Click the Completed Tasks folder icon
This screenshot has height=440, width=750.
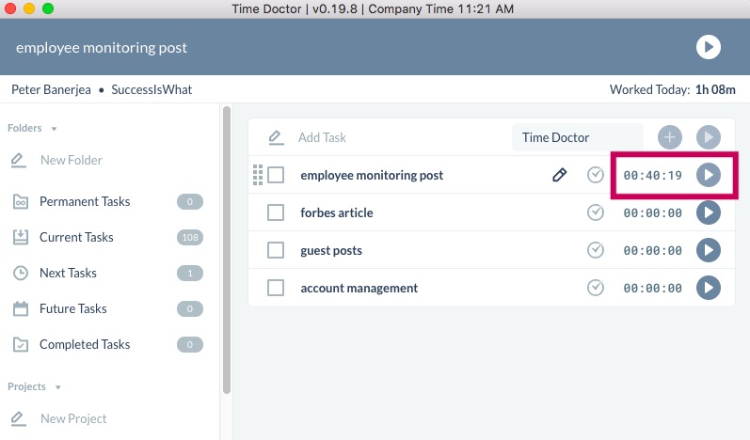(x=21, y=344)
